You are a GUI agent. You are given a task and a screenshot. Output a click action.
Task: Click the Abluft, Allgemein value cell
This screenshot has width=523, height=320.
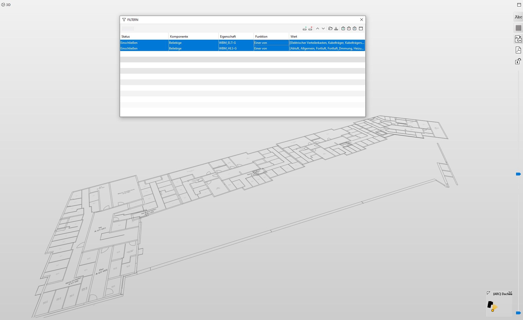tap(327, 48)
